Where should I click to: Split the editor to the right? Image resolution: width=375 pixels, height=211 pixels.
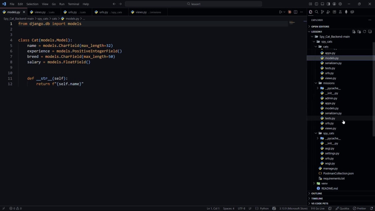click(x=295, y=12)
